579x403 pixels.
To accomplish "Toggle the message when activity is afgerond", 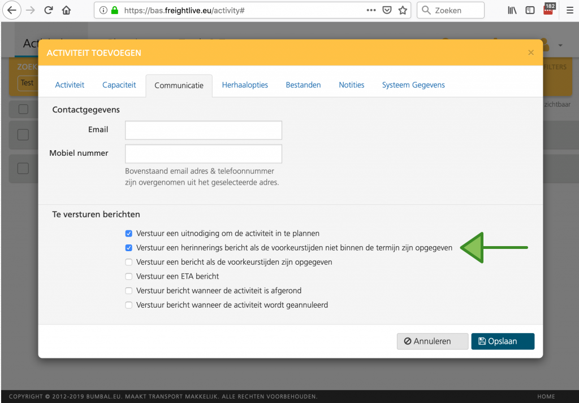I will pyautogui.click(x=129, y=291).
